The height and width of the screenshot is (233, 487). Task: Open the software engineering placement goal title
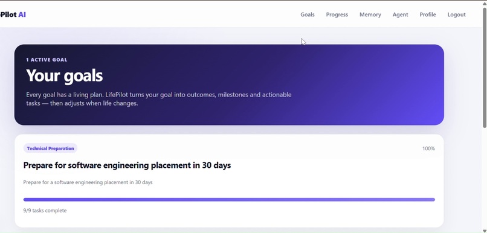coord(127,165)
